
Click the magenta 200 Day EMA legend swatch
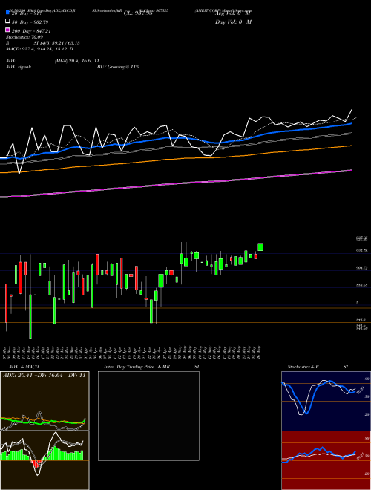coord(7,30)
